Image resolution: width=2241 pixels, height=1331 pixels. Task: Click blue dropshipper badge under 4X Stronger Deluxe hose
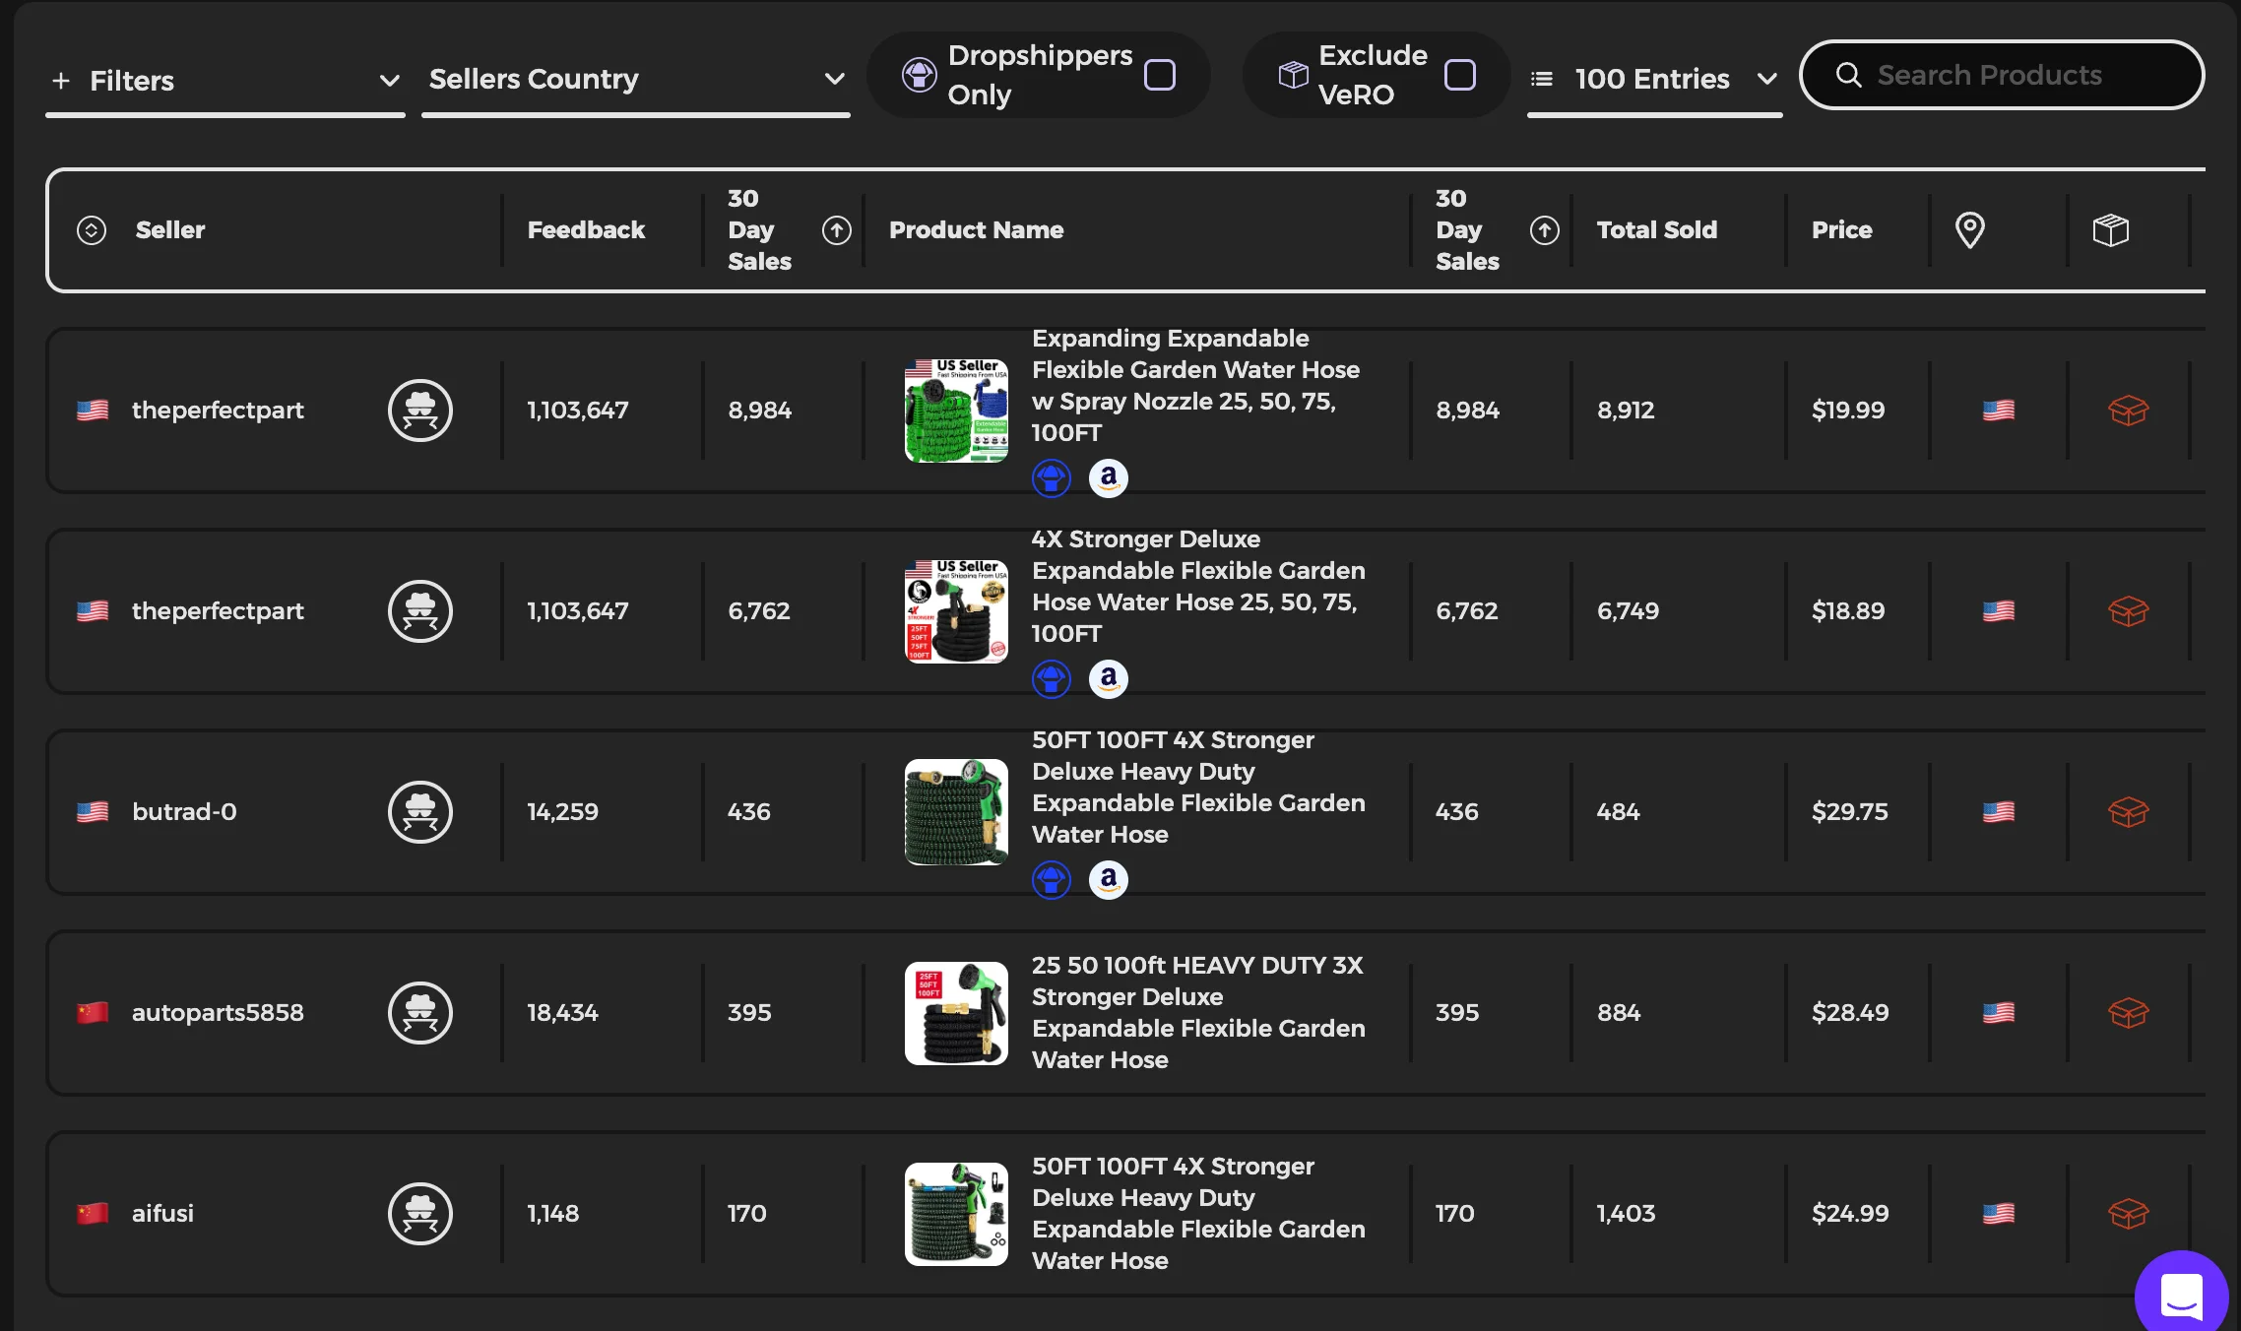[x=1052, y=679]
